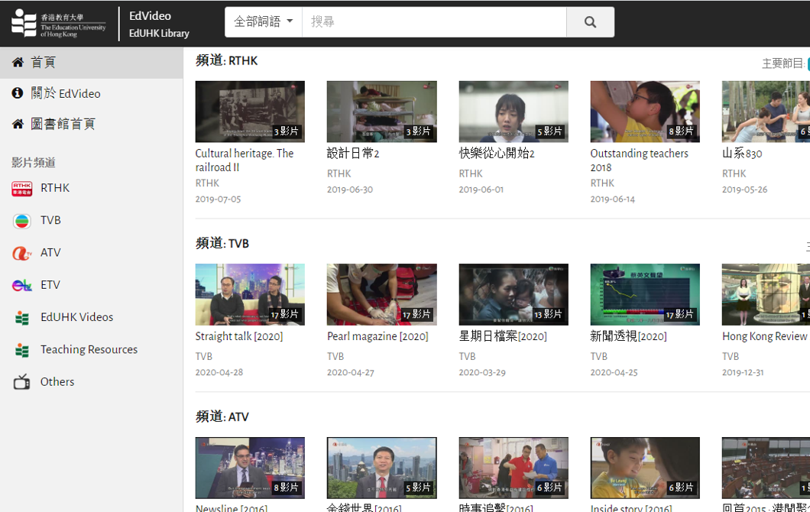Screen dimensions: 810x512
Task: Click the EdUHK Videos logo icon
Action: 21,318
